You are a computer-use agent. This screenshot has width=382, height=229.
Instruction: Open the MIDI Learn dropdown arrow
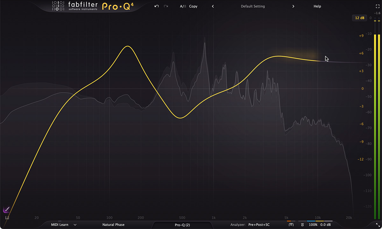pos(75,225)
